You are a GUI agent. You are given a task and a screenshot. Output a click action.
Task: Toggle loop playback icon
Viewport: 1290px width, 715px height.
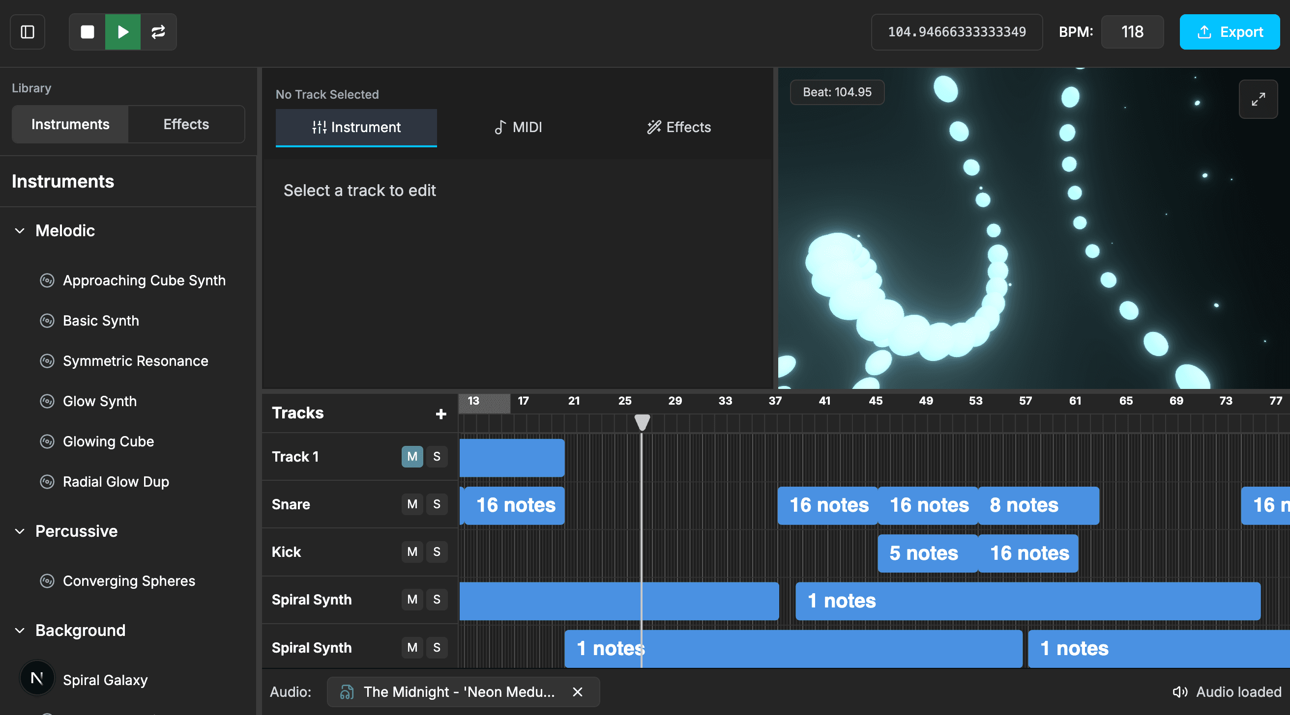158,32
